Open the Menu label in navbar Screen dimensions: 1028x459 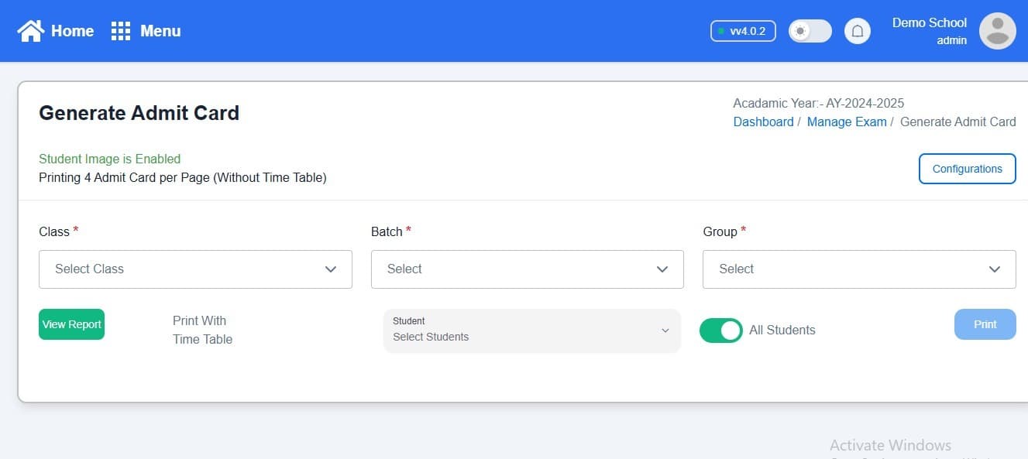click(160, 31)
